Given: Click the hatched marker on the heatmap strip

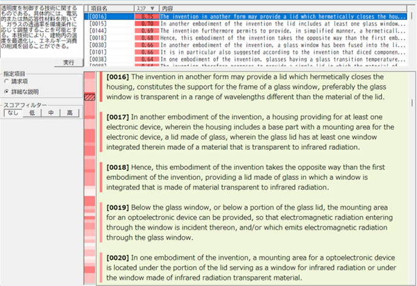Looking at the screenshot, I should click(90, 97).
